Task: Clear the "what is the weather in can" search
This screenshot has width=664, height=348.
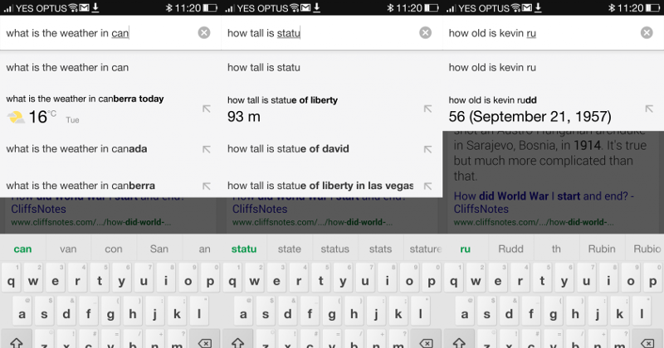Action: pyautogui.click(x=204, y=33)
